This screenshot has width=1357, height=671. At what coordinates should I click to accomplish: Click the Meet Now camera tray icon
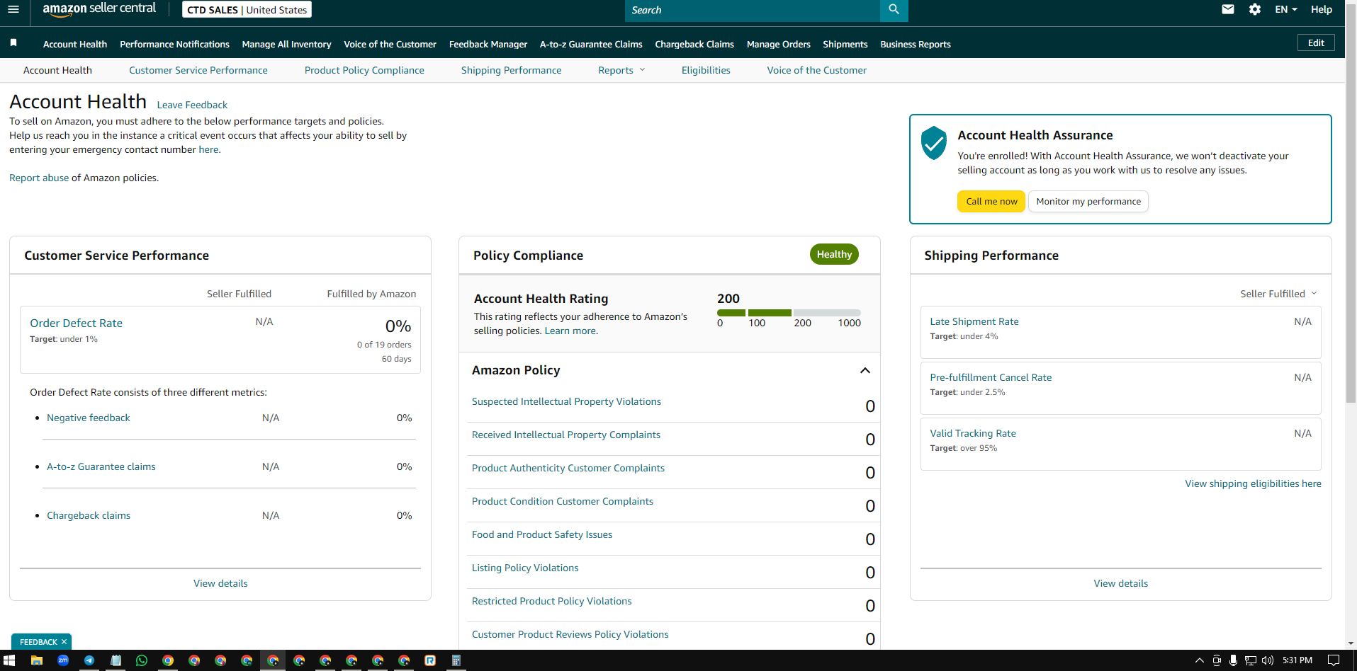[x=1217, y=660]
